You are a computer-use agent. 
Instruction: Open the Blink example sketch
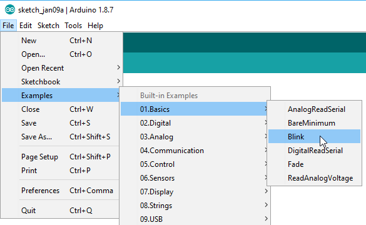315,137
